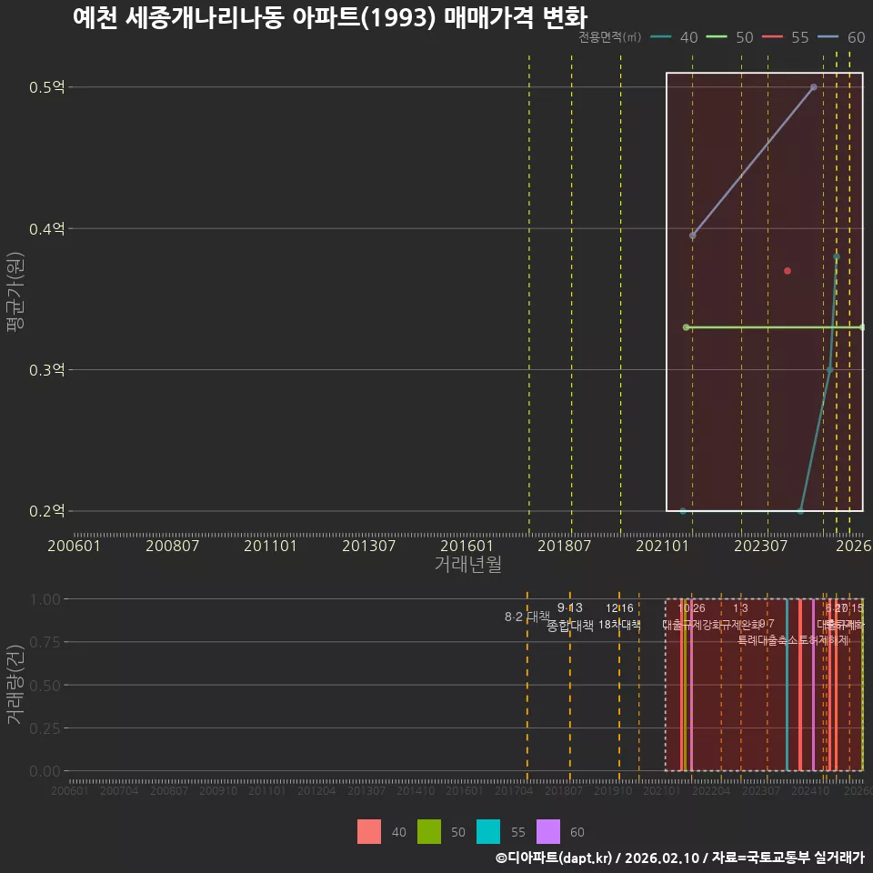
Task: Click the chart title '예천 세종개나리나동 아파트(1993) 매매가격 변화'
Action: (x=330, y=18)
